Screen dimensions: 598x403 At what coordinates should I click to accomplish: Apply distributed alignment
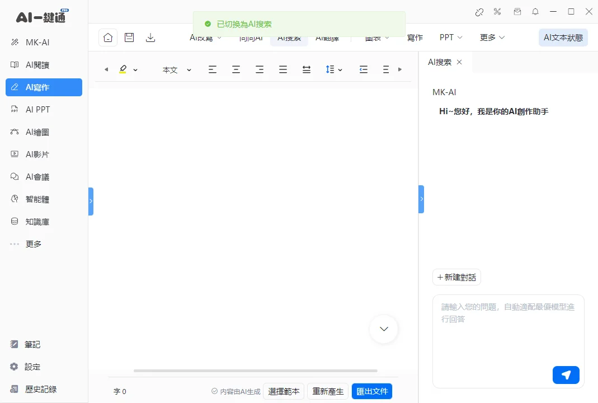(x=307, y=69)
